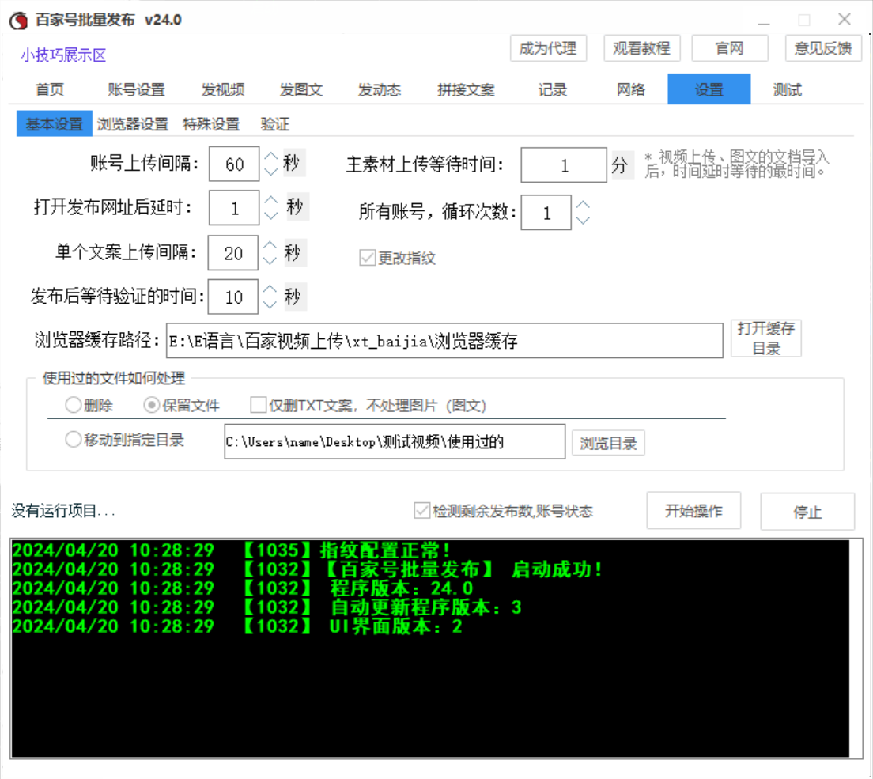Close the 百家号批量发布 window
This screenshot has width=873, height=779.
(844, 20)
